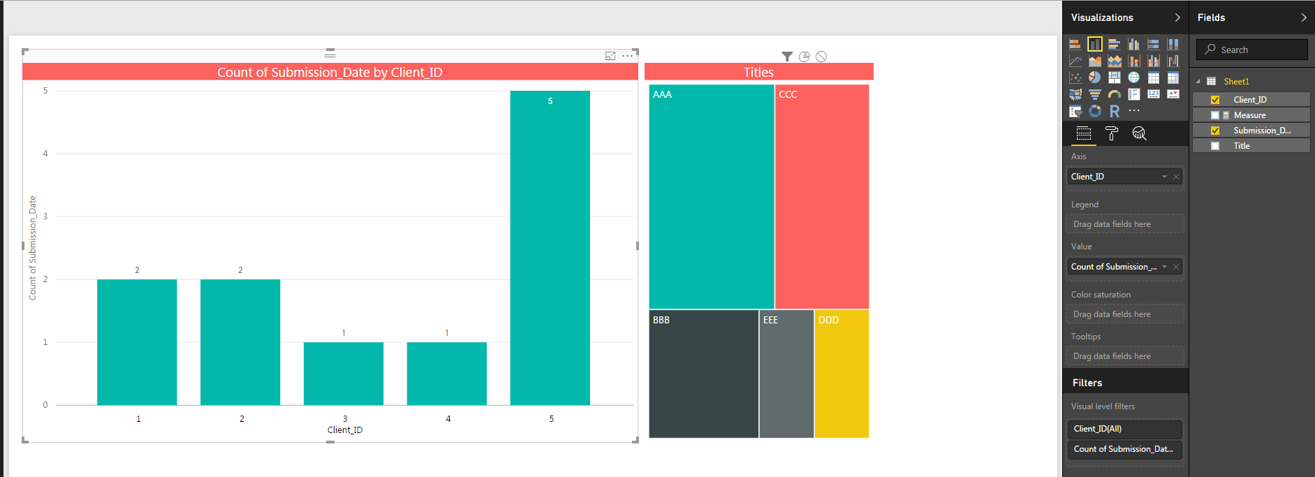Pick the 100% stacked bar chart
This screenshot has width=1315, height=477.
1154,44
